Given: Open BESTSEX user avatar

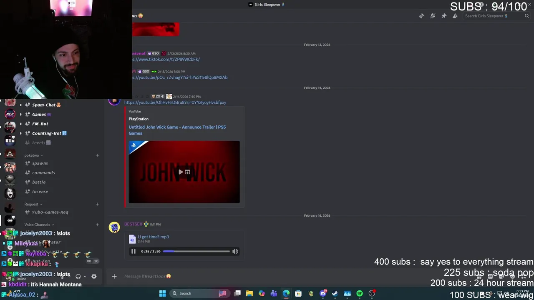Looking at the screenshot, I should coord(114,227).
